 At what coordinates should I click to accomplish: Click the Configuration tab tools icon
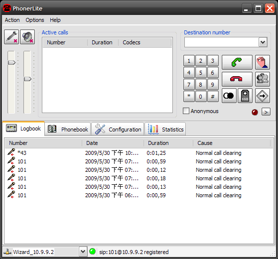(x=100, y=129)
